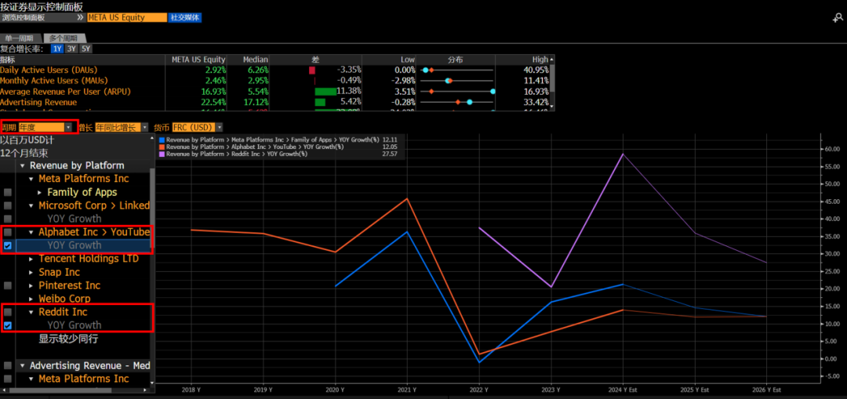The image size is (847, 399).
Task: Switch to the 单一周期 tab
Action: 20,38
